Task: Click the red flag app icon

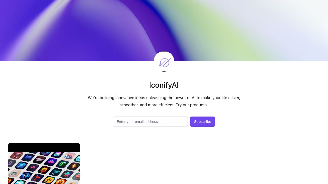Action: coord(37,178)
